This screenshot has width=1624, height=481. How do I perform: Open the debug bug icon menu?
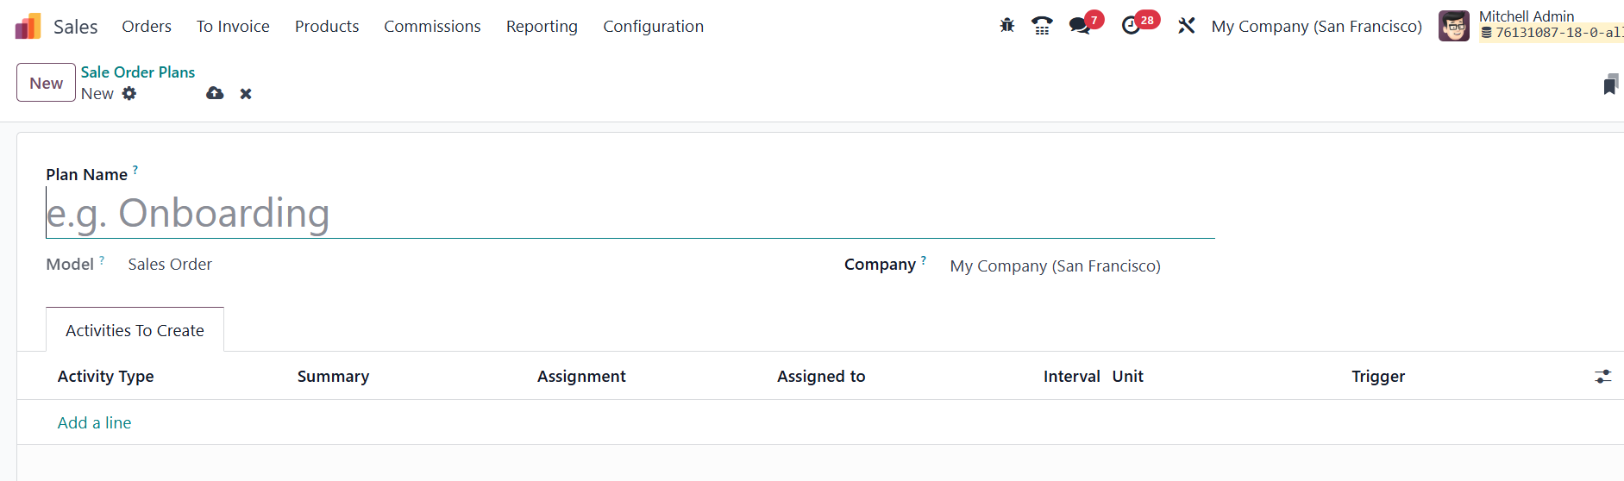(x=1006, y=26)
